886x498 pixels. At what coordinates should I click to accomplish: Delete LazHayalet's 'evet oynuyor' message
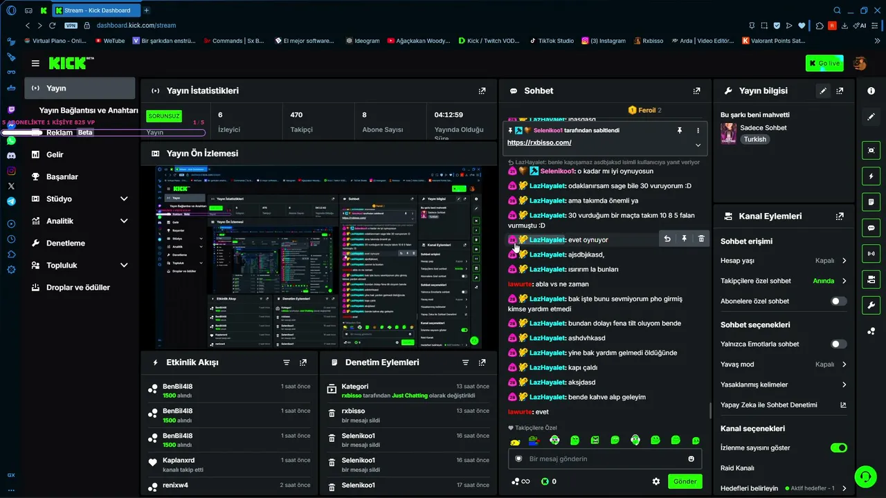pyautogui.click(x=701, y=239)
